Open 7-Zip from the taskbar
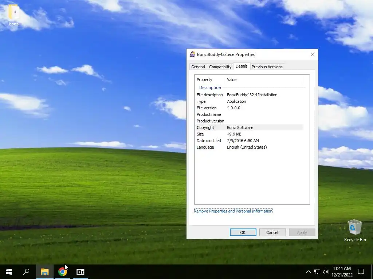The height and width of the screenshot is (279, 373). click(x=81, y=272)
